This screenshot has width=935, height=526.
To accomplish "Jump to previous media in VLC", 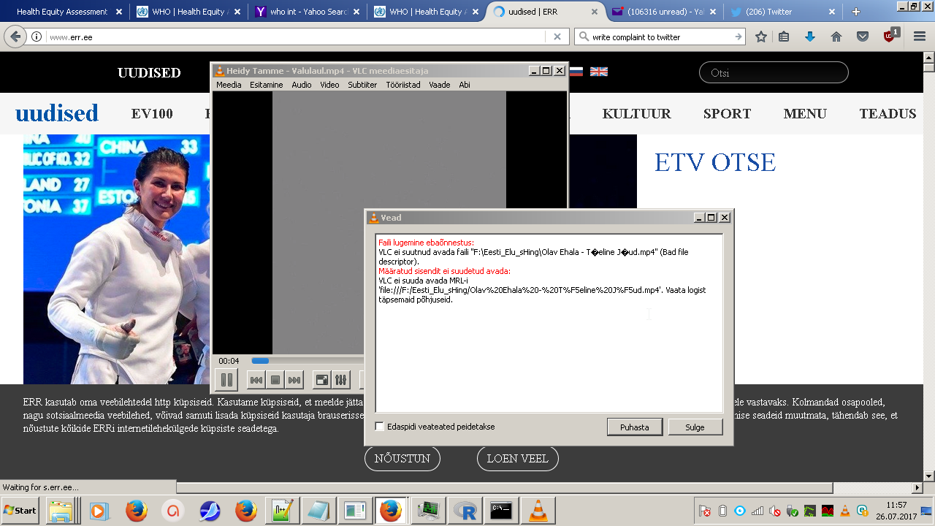I will click(256, 380).
